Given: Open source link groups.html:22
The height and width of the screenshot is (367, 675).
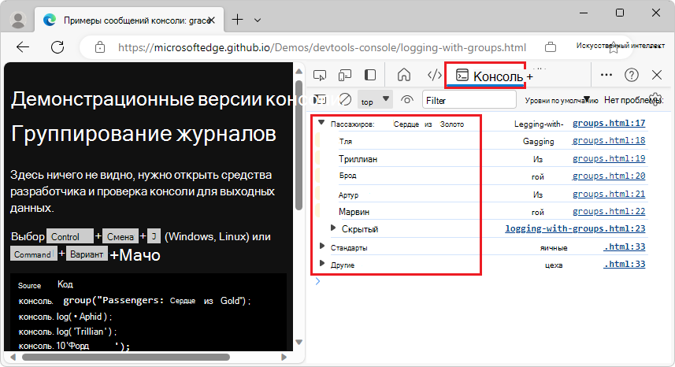Looking at the screenshot, I should coord(609,211).
